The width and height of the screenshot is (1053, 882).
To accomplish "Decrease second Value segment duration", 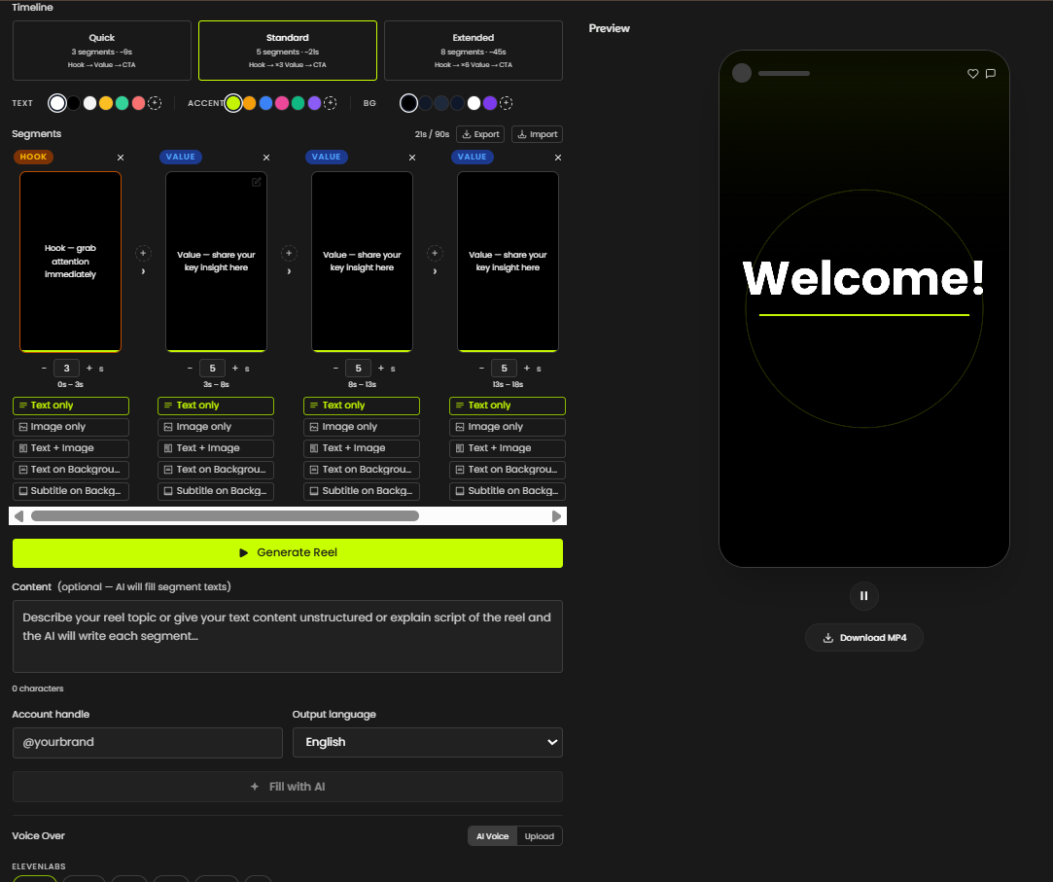I will pyautogui.click(x=335, y=369).
